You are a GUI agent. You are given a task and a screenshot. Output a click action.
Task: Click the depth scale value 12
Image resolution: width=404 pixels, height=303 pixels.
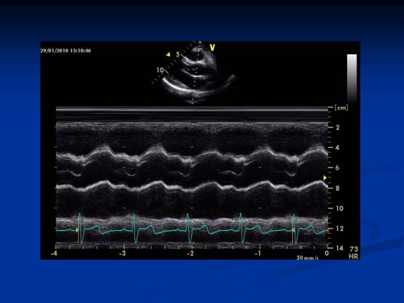click(340, 229)
